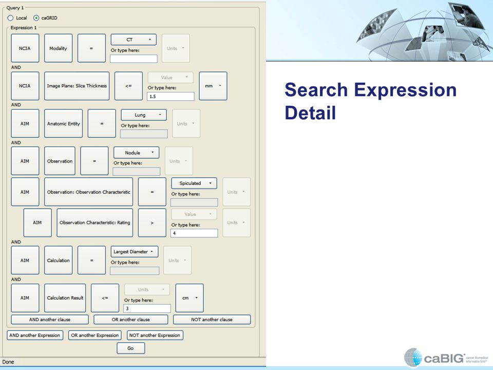Select the Local radio button

pyautogui.click(x=10, y=18)
